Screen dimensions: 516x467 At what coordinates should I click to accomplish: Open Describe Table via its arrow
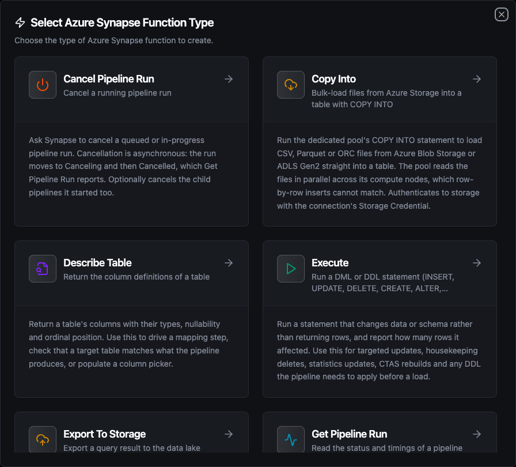click(x=229, y=263)
